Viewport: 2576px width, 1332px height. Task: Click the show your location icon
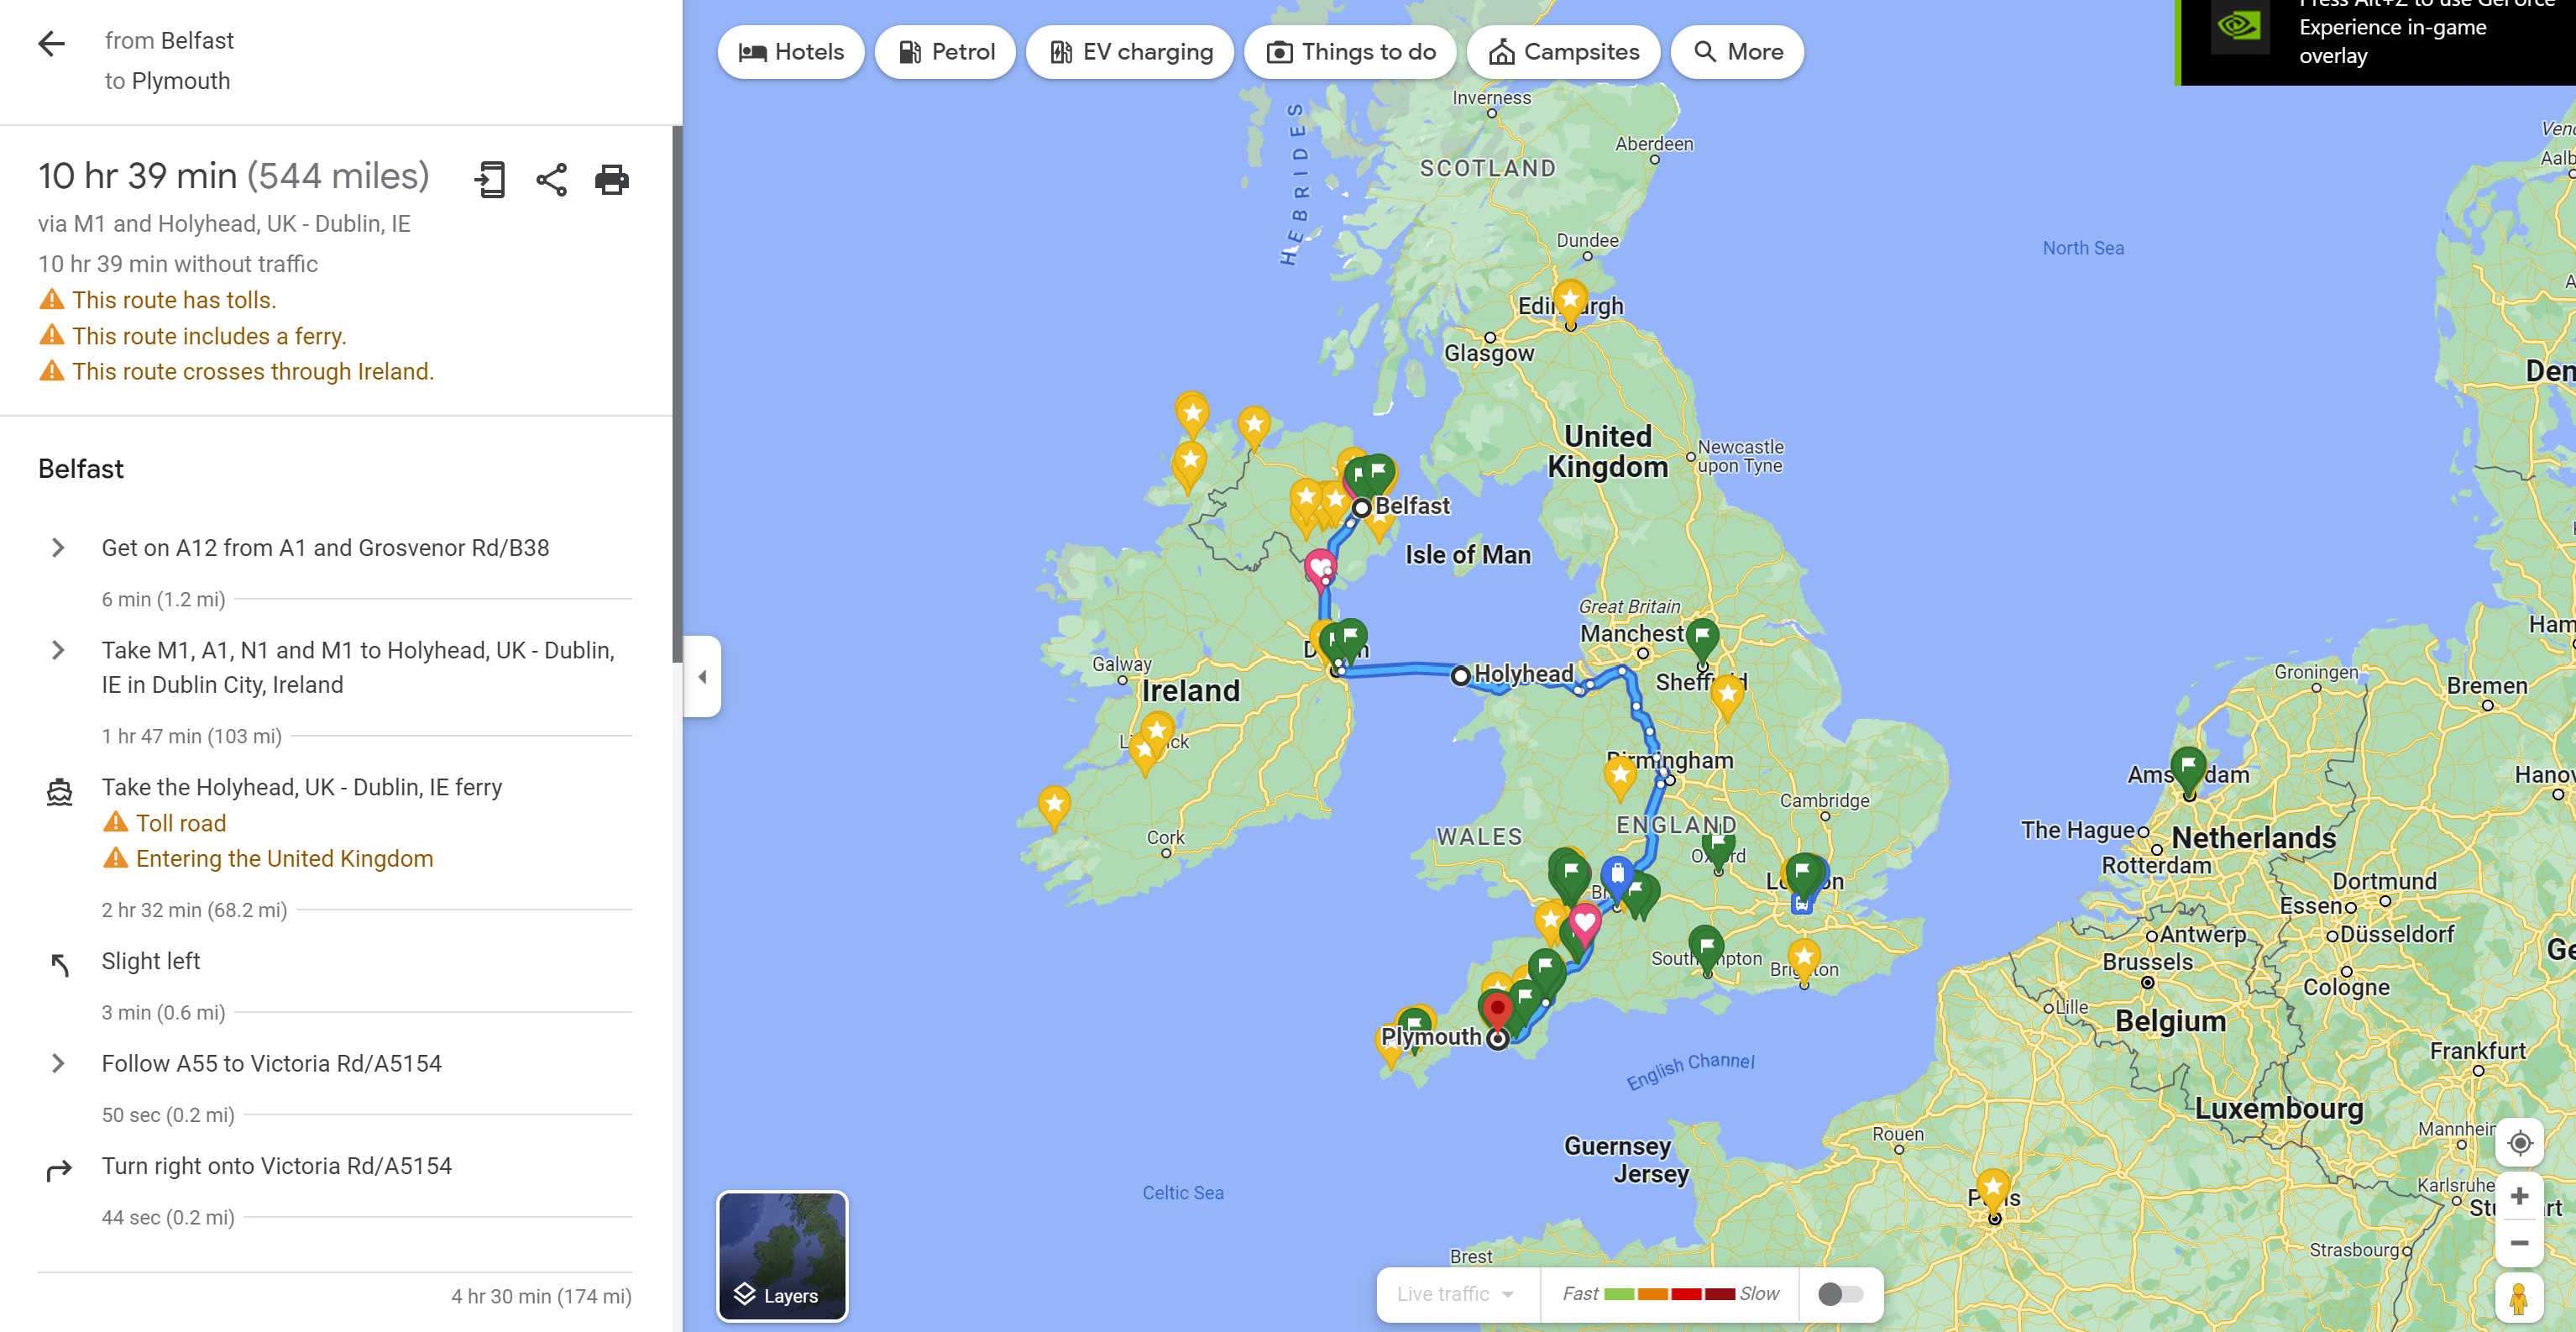click(x=2519, y=1142)
